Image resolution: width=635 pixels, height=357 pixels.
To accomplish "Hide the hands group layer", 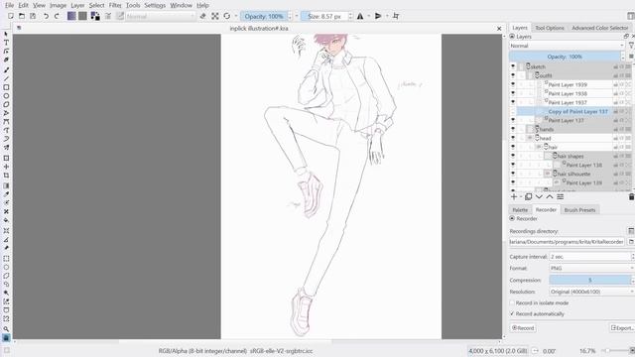I will click(513, 129).
